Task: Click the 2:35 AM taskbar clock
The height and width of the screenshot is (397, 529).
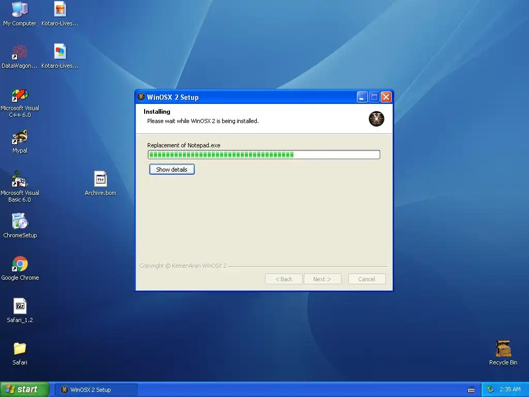Action: click(510, 389)
